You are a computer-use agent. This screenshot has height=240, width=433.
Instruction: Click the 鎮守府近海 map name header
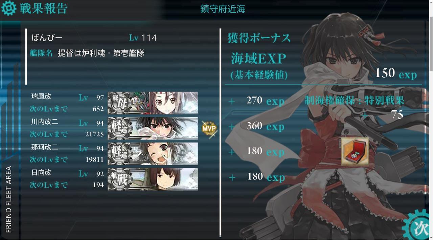223,9
